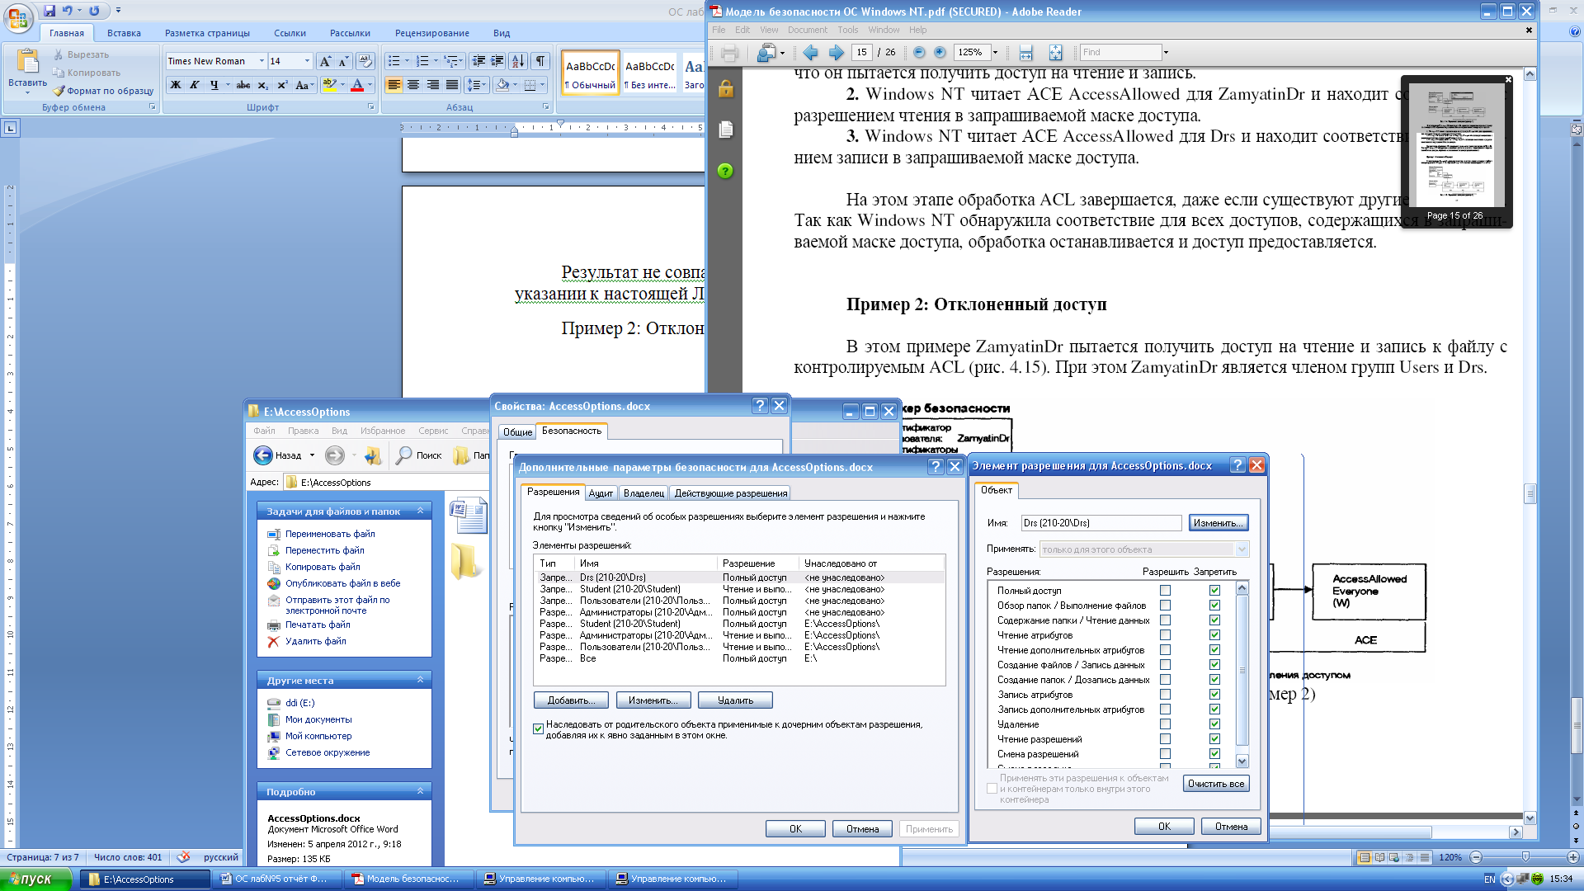
Task: Toggle italic (К) formatting in Word
Action: click(194, 85)
